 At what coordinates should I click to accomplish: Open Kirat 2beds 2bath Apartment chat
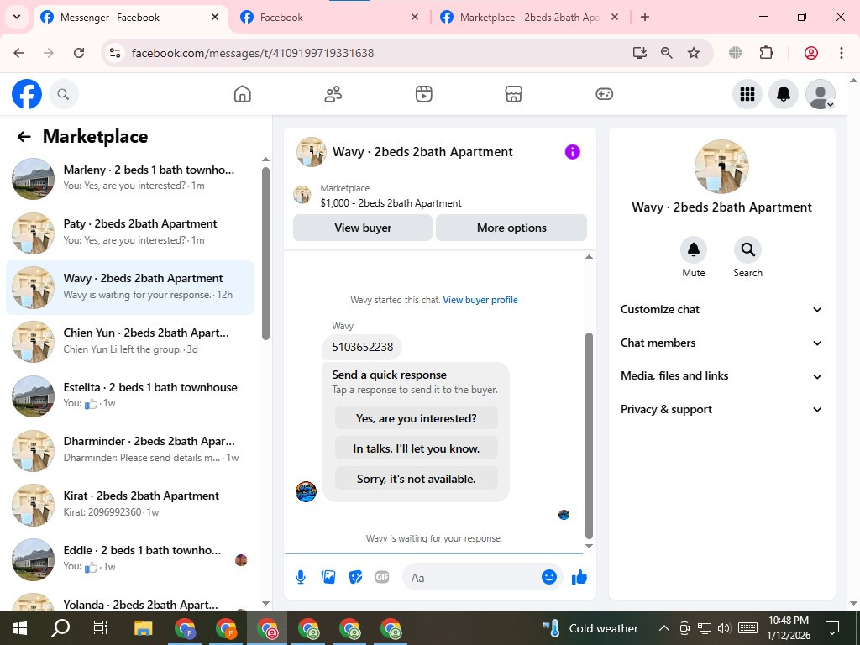pyautogui.click(x=130, y=504)
